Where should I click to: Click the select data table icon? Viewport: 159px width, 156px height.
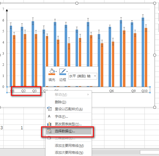point(49,131)
